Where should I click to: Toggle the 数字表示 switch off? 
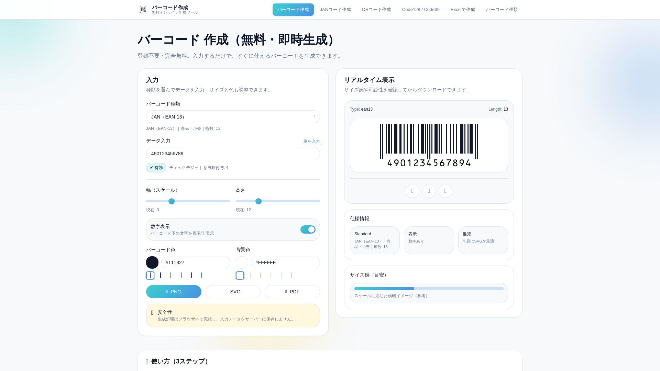308,229
